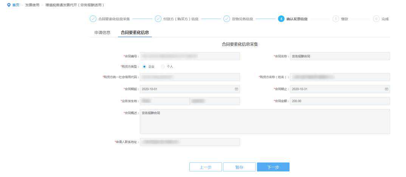The height and width of the screenshot is (177, 406).
Task: Click the 发票使用 breadcrumb link
Action: (x=32, y=5)
